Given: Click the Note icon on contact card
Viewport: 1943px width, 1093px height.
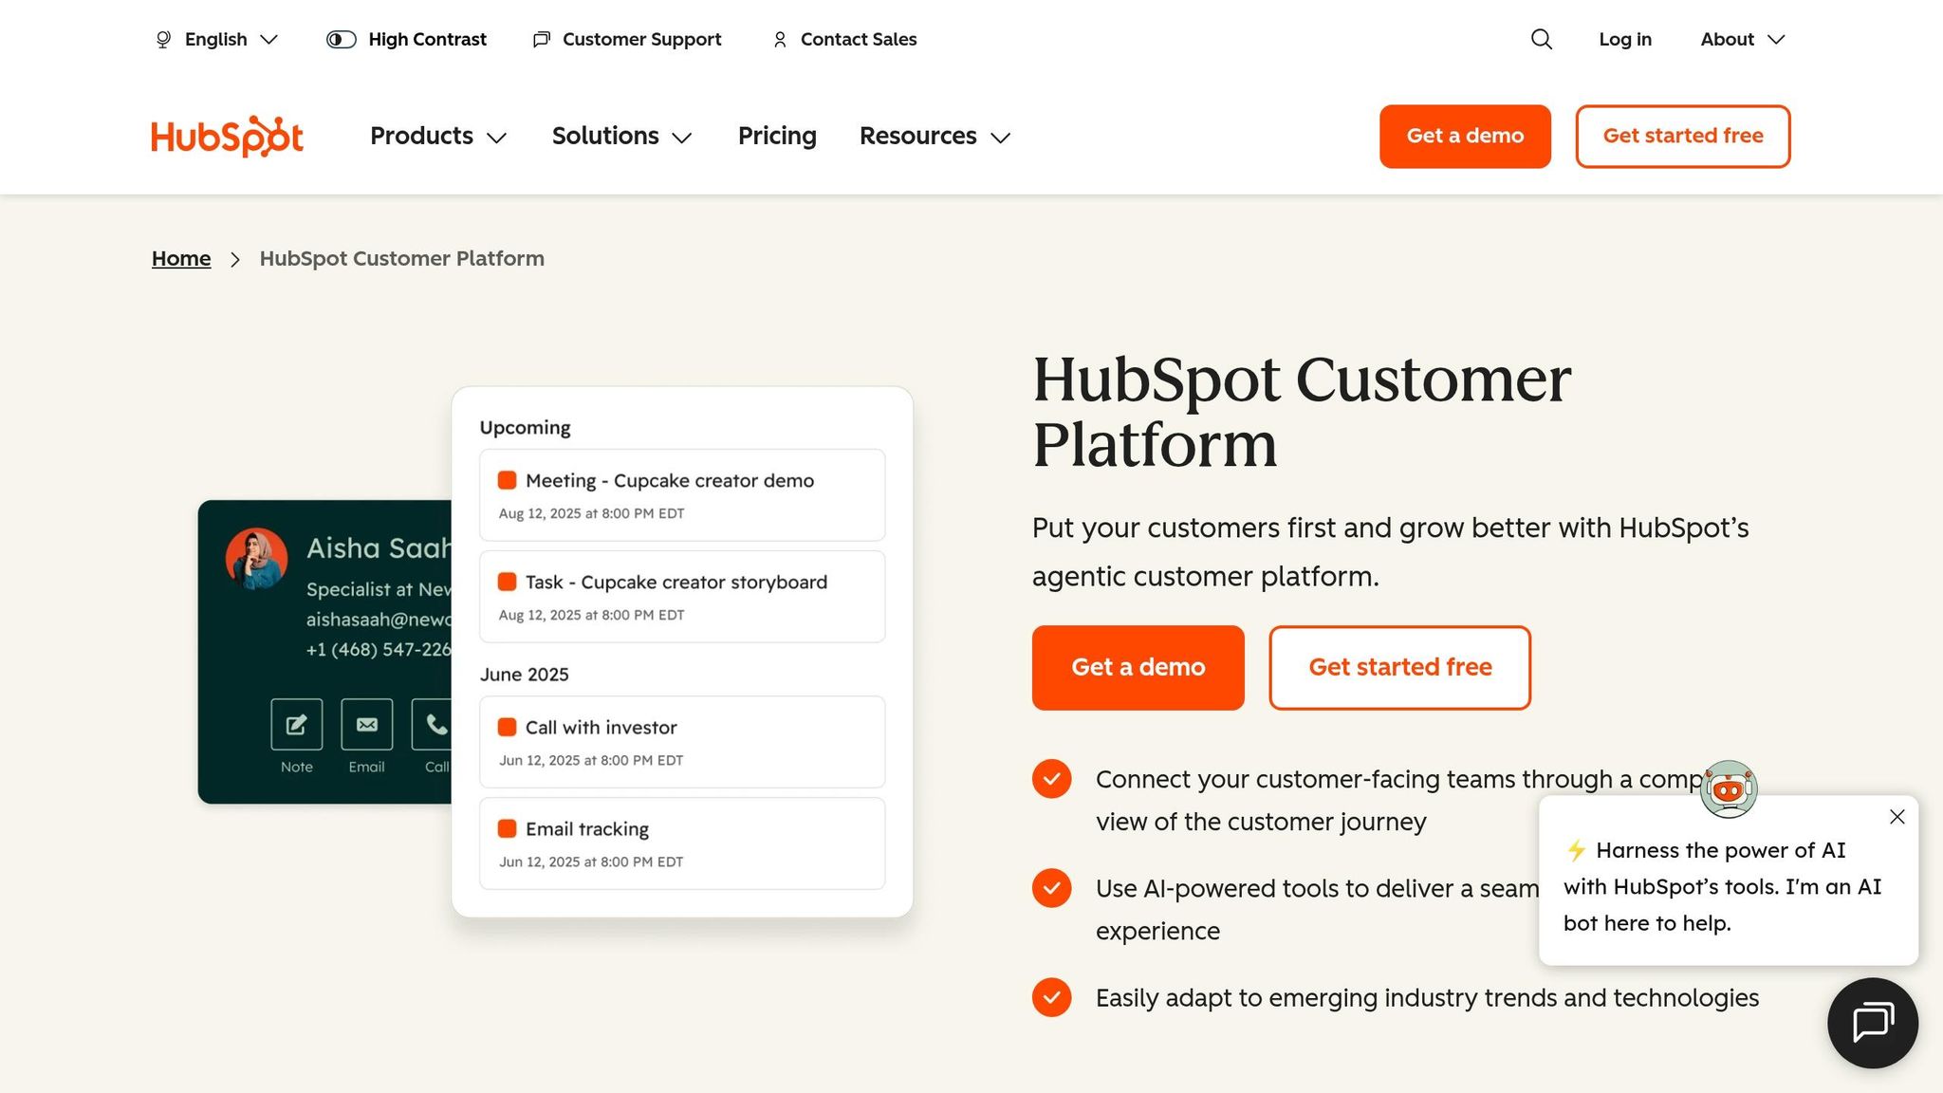Looking at the screenshot, I should tap(296, 724).
